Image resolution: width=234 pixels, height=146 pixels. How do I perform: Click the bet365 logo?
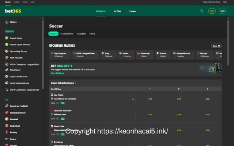tap(13, 11)
